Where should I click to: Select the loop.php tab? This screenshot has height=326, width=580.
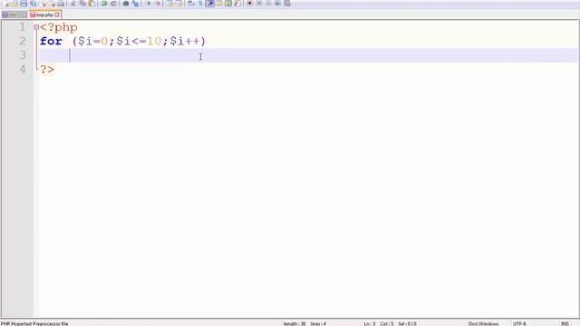point(44,14)
